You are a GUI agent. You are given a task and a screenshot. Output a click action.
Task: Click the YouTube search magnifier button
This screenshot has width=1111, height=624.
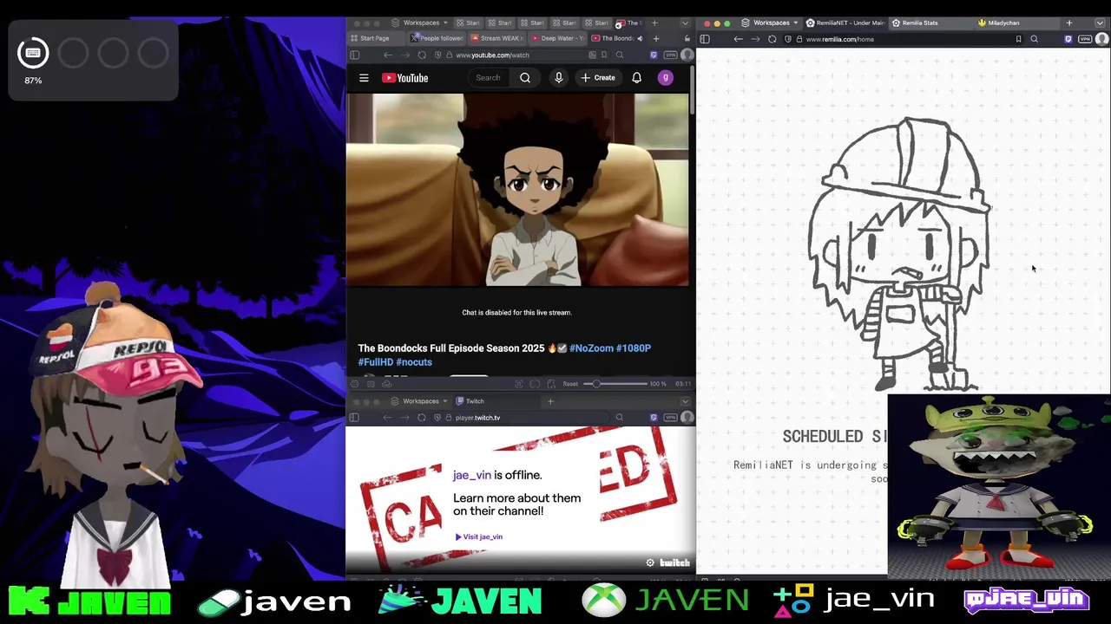[525, 78]
